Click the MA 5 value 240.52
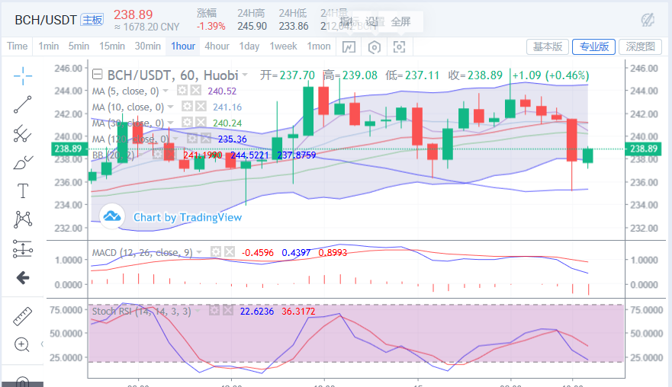This screenshot has height=387, width=672. tap(222, 91)
